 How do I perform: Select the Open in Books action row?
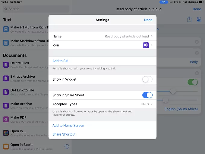click(x=36, y=146)
